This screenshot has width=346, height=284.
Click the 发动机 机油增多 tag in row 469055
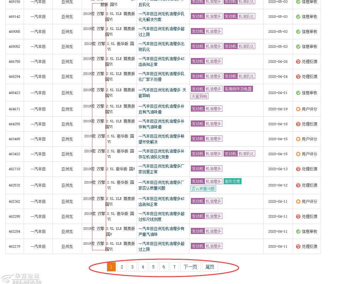click(206, 31)
